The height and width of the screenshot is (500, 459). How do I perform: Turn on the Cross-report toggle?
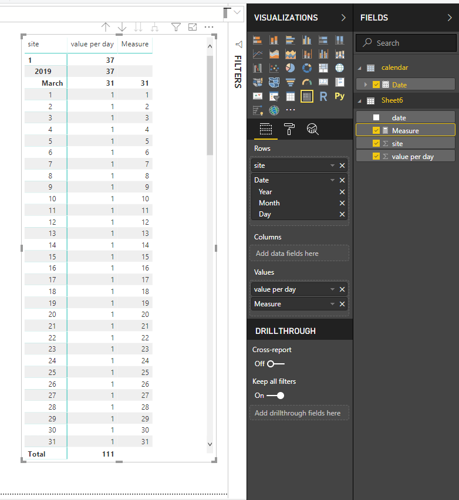point(276,364)
